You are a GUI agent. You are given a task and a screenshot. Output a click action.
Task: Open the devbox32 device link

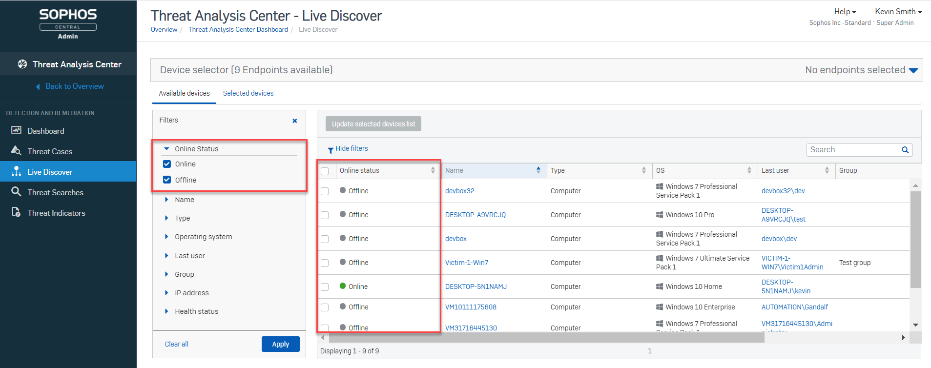point(460,191)
